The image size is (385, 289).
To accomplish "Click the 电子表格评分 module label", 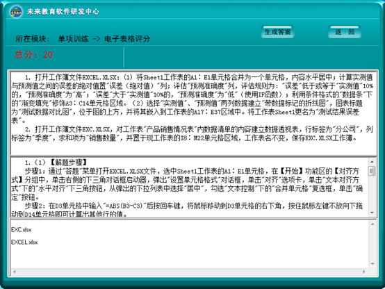I will (x=127, y=39).
